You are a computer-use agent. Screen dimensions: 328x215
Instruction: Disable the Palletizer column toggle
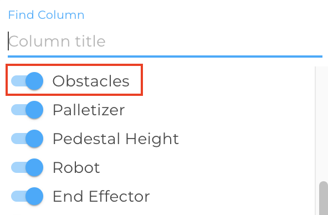click(27, 110)
